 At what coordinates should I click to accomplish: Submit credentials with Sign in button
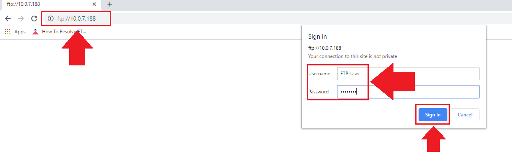click(x=433, y=115)
